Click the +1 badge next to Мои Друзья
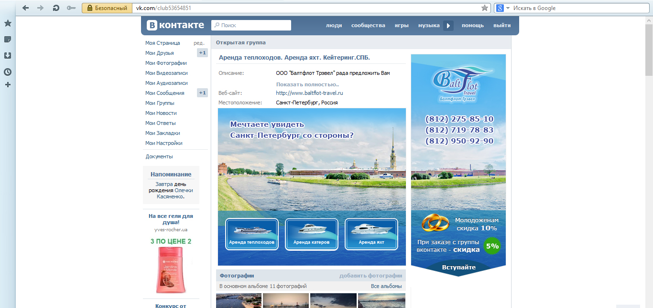The image size is (653, 308). [x=202, y=53]
